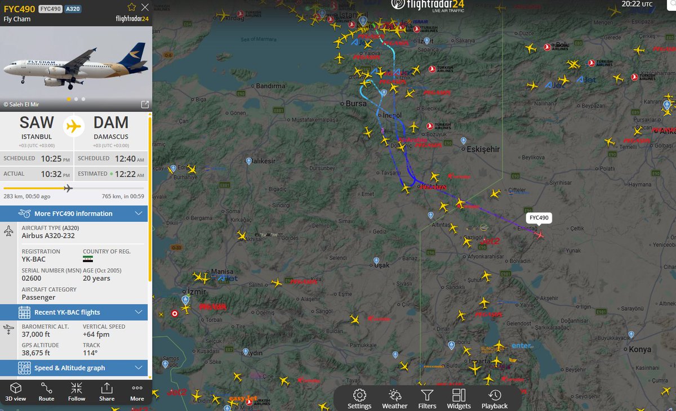Expand More FYC490 information section

(74, 213)
